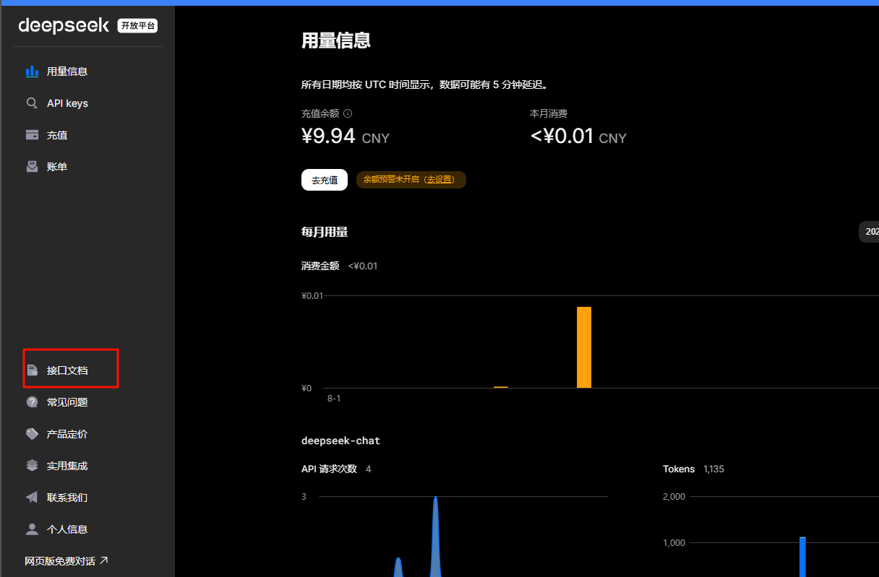The height and width of the screenshot is (577, 879).
Task: Click the 去设置 link in balance warning
Action: tap(441, 180)
